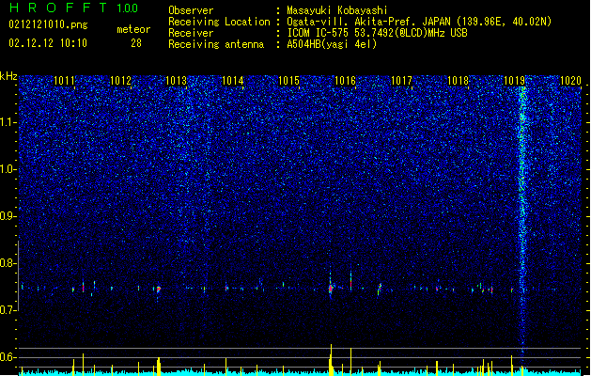The width and height of the screenshot is (591, 376).
Task: Click the HROFFT 1.0.0 title text
Action: [73, 8]
